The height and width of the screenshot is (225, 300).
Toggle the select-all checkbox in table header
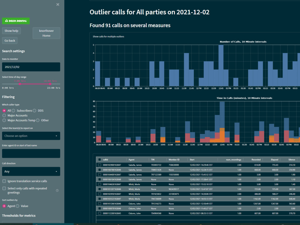click(100, 160)
